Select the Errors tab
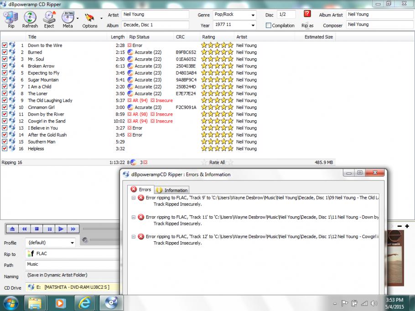 click(x=141, y=189)
